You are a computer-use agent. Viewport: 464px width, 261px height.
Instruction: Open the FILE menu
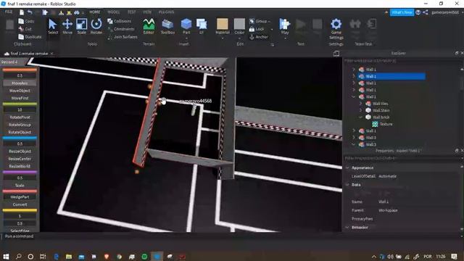point(9,12)
